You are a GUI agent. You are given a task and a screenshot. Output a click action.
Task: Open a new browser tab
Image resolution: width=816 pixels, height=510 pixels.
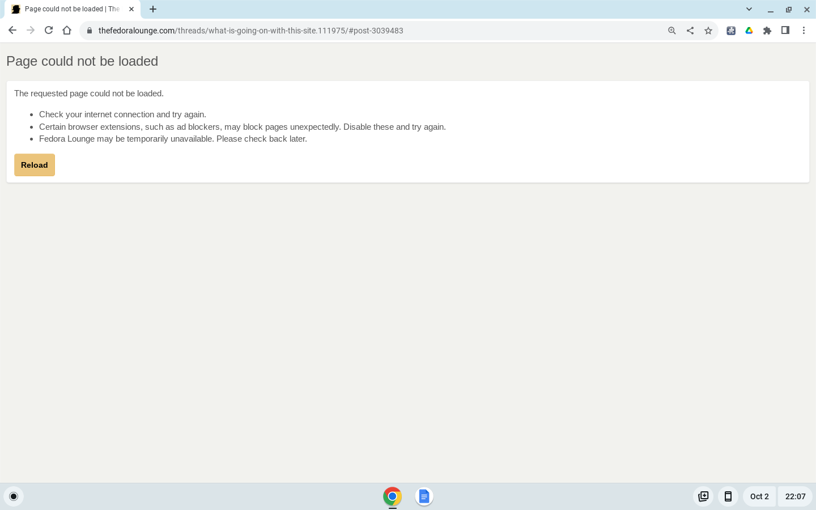point(153,9)
